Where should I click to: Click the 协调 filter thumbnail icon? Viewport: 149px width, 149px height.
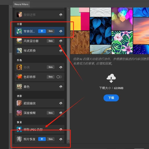(x=19, y=67)
